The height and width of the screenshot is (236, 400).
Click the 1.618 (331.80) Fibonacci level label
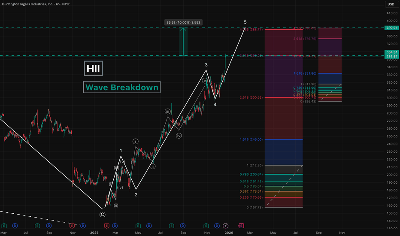[305, 73]
